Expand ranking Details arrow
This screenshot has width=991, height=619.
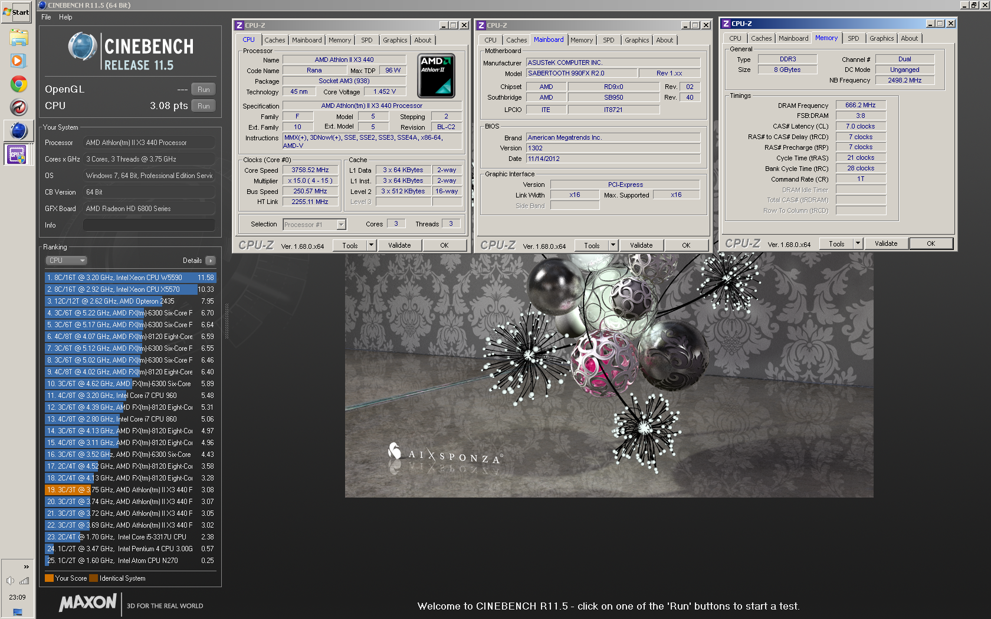pos(211,261)
